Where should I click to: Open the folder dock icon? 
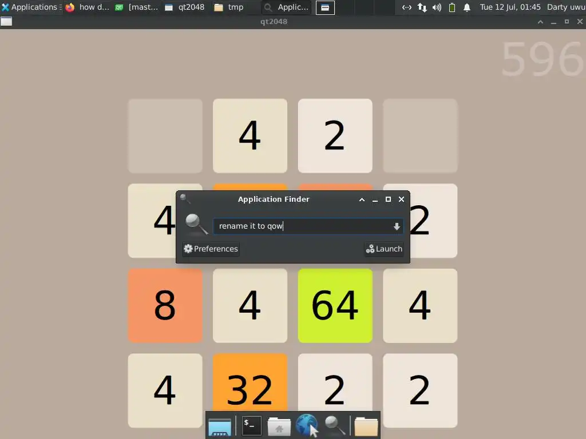point(366,426)
